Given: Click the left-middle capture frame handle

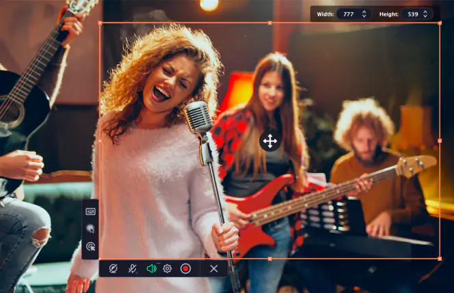Looking at the screenshot, I should (x=100, y=141).
